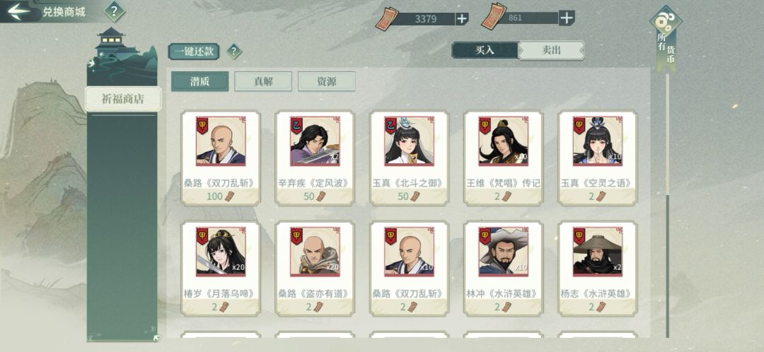Open the 祈福商店 sidebar entry
Image resolution: width=764 pixels, height=352 pixels.
point(123,99)
